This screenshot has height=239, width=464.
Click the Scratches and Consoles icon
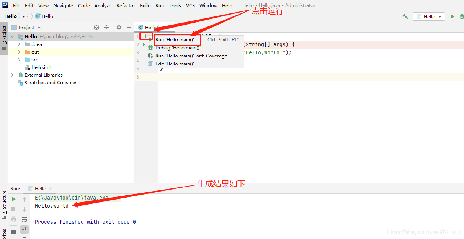[x=21, y=83]
